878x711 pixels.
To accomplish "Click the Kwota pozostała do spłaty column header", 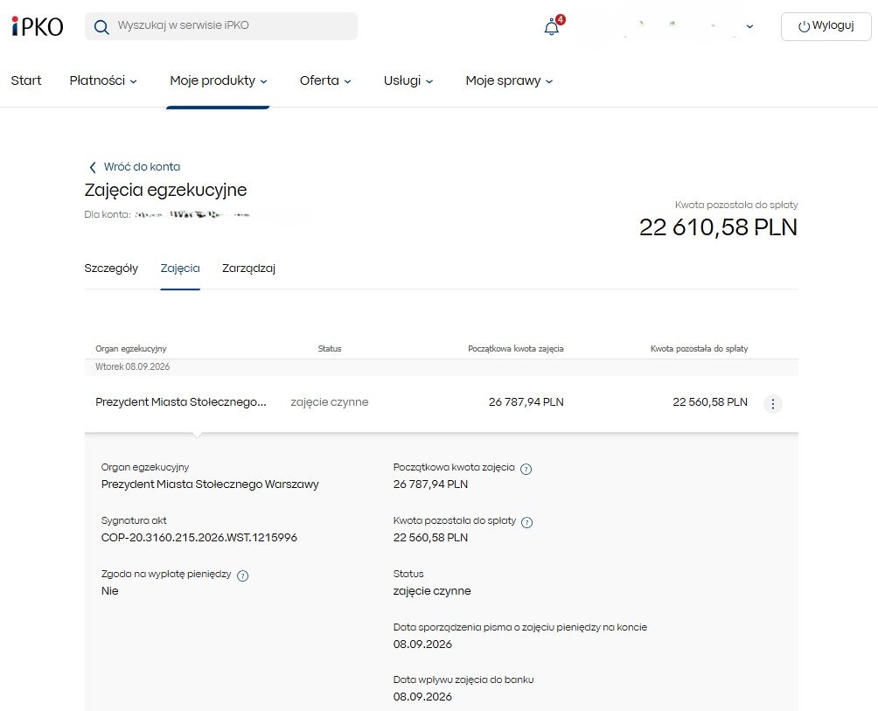I will pos(699,349).
